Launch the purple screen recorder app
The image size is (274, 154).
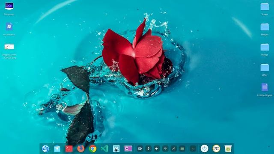click(x=128, y=148)
